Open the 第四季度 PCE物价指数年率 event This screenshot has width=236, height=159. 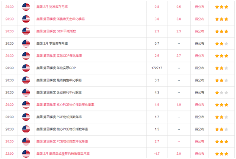click(59, 117)
